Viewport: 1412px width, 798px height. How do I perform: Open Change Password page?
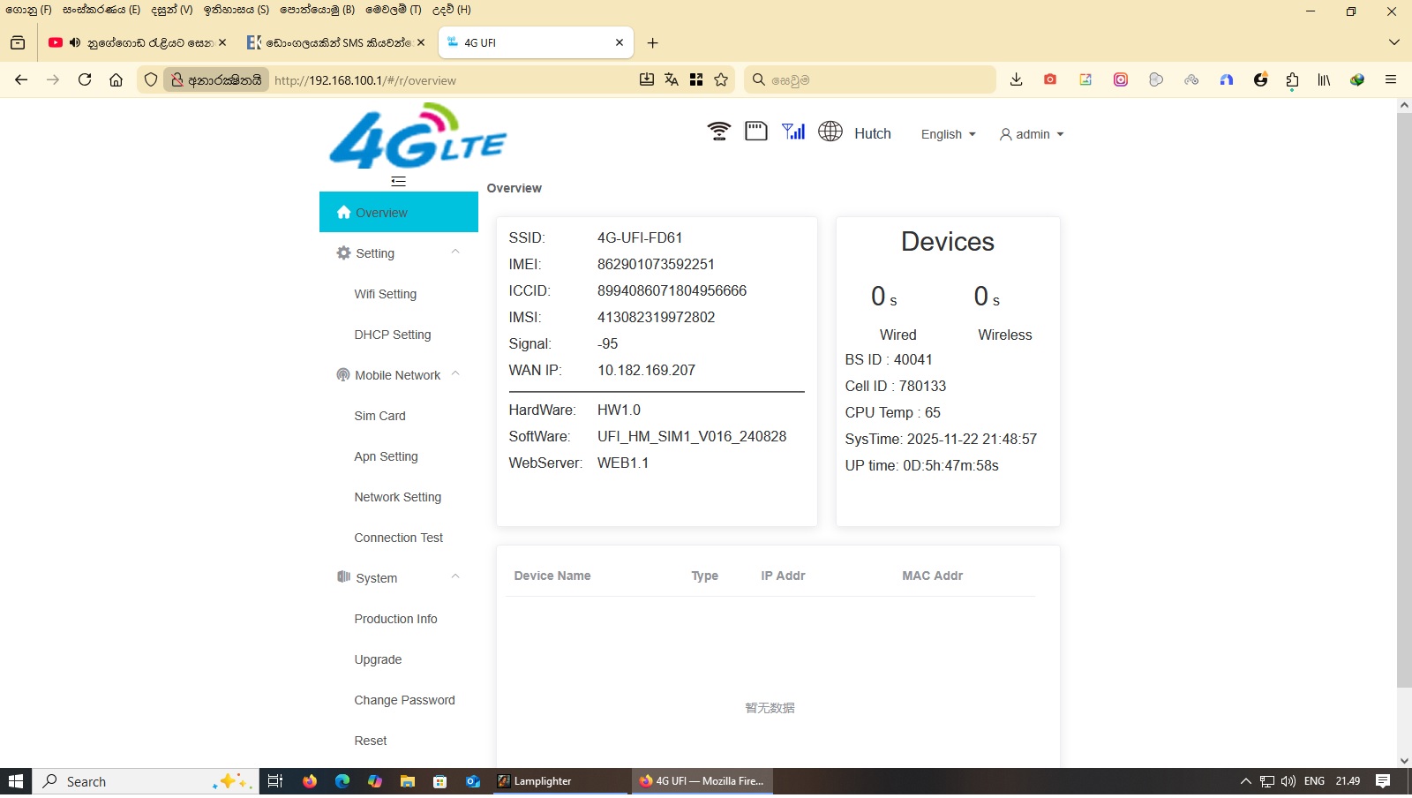(405, 700)
